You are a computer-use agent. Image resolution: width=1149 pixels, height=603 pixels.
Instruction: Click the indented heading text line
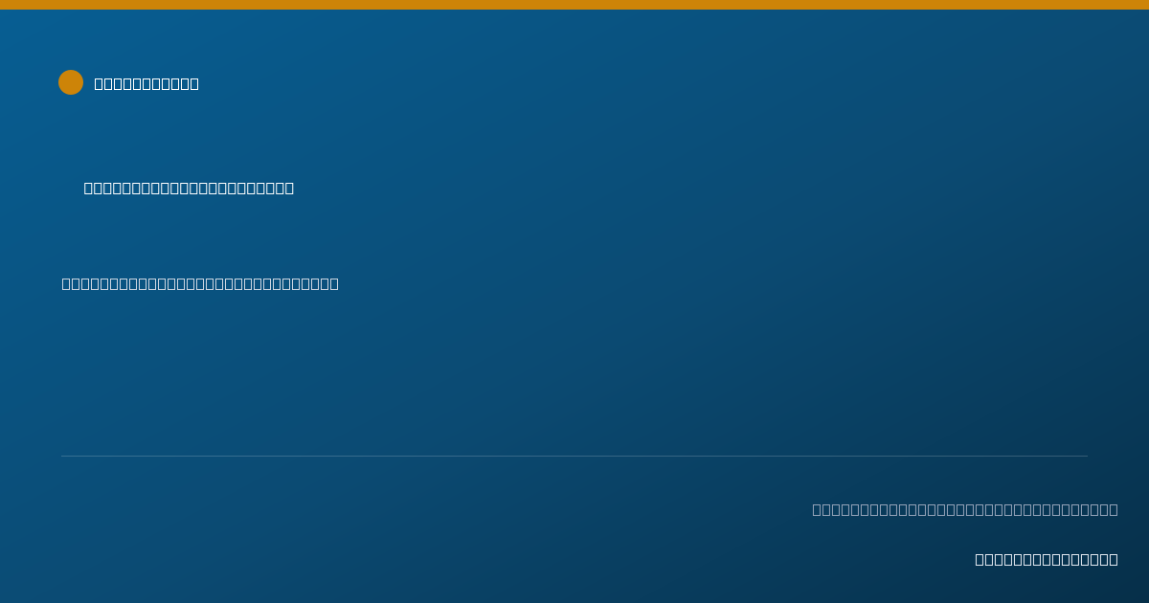point(189,188)
